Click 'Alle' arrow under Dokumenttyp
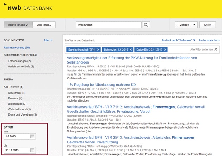 click(x=48, y=40)
